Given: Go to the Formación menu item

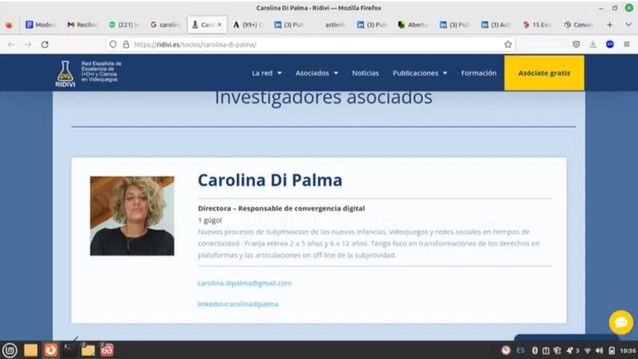Looking at the screenshot, I should coord(478,73).
